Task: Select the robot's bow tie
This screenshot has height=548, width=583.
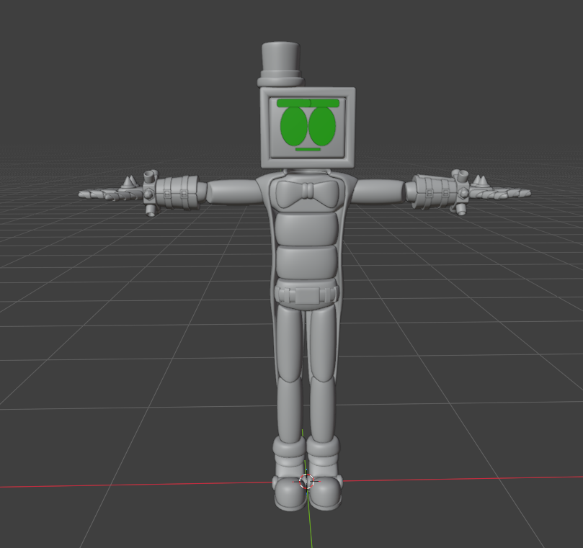Action: [307, 193]
